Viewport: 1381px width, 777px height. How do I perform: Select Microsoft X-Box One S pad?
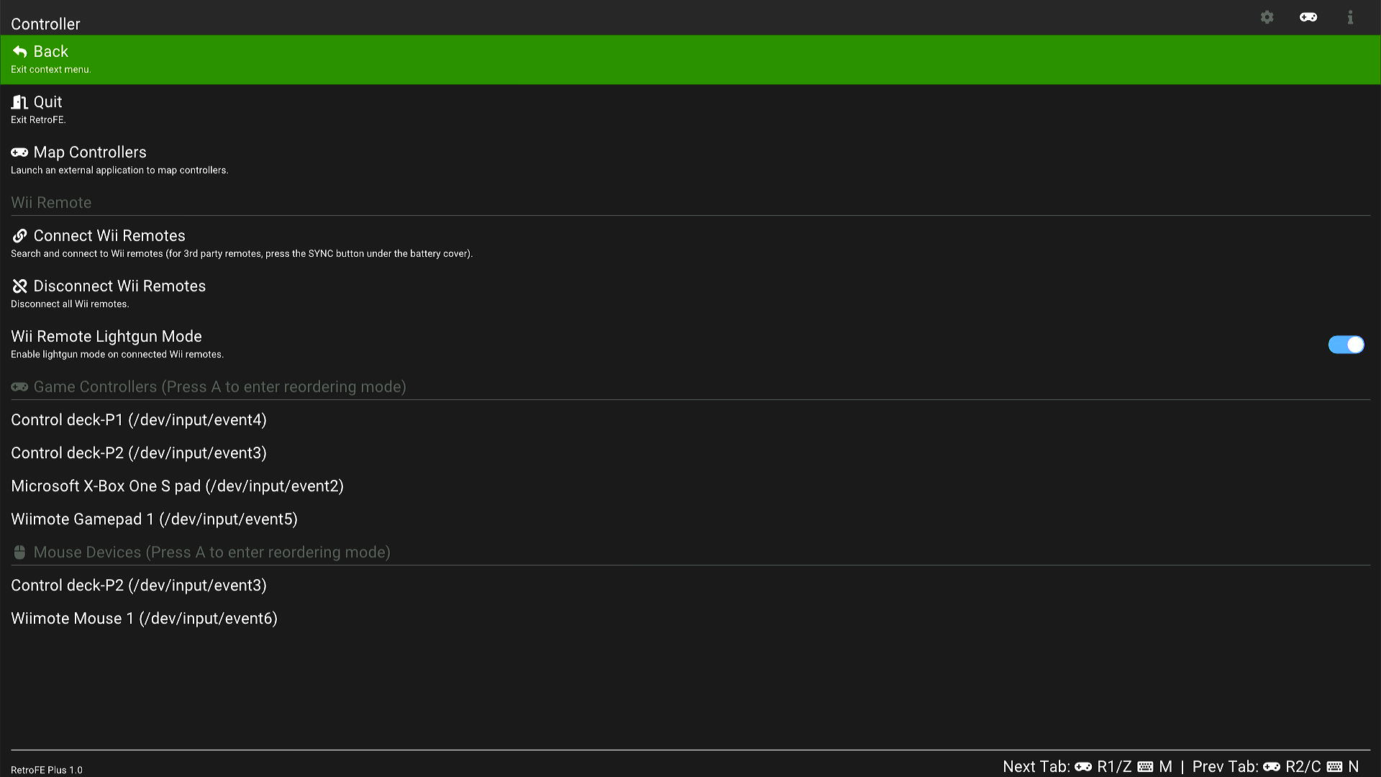[x=177, y=486]
